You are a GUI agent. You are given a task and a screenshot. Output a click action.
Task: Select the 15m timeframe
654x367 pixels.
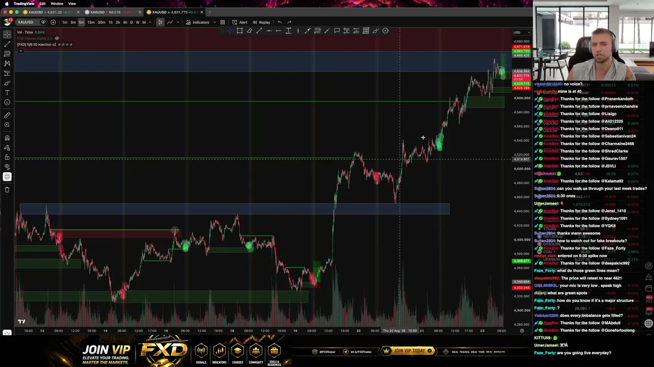point(90,22)
